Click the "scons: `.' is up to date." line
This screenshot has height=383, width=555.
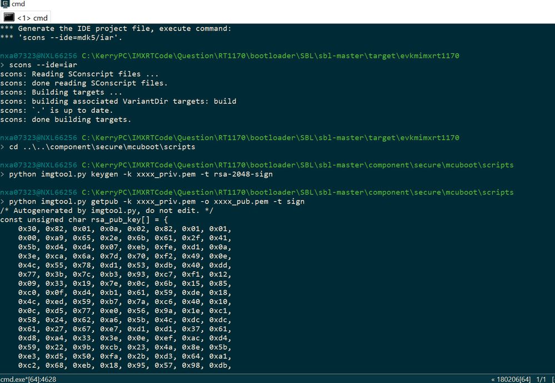tap(57, 110)
